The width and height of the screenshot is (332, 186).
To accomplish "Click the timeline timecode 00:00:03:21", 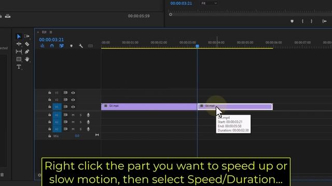I will [x=51, y=40].
